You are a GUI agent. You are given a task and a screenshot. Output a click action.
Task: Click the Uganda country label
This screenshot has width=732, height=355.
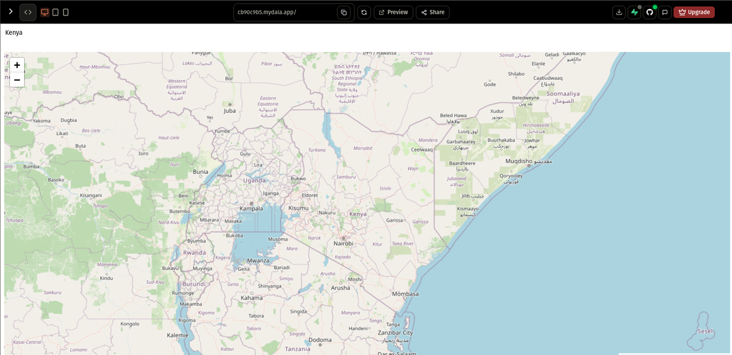click(x=254, y=181)
